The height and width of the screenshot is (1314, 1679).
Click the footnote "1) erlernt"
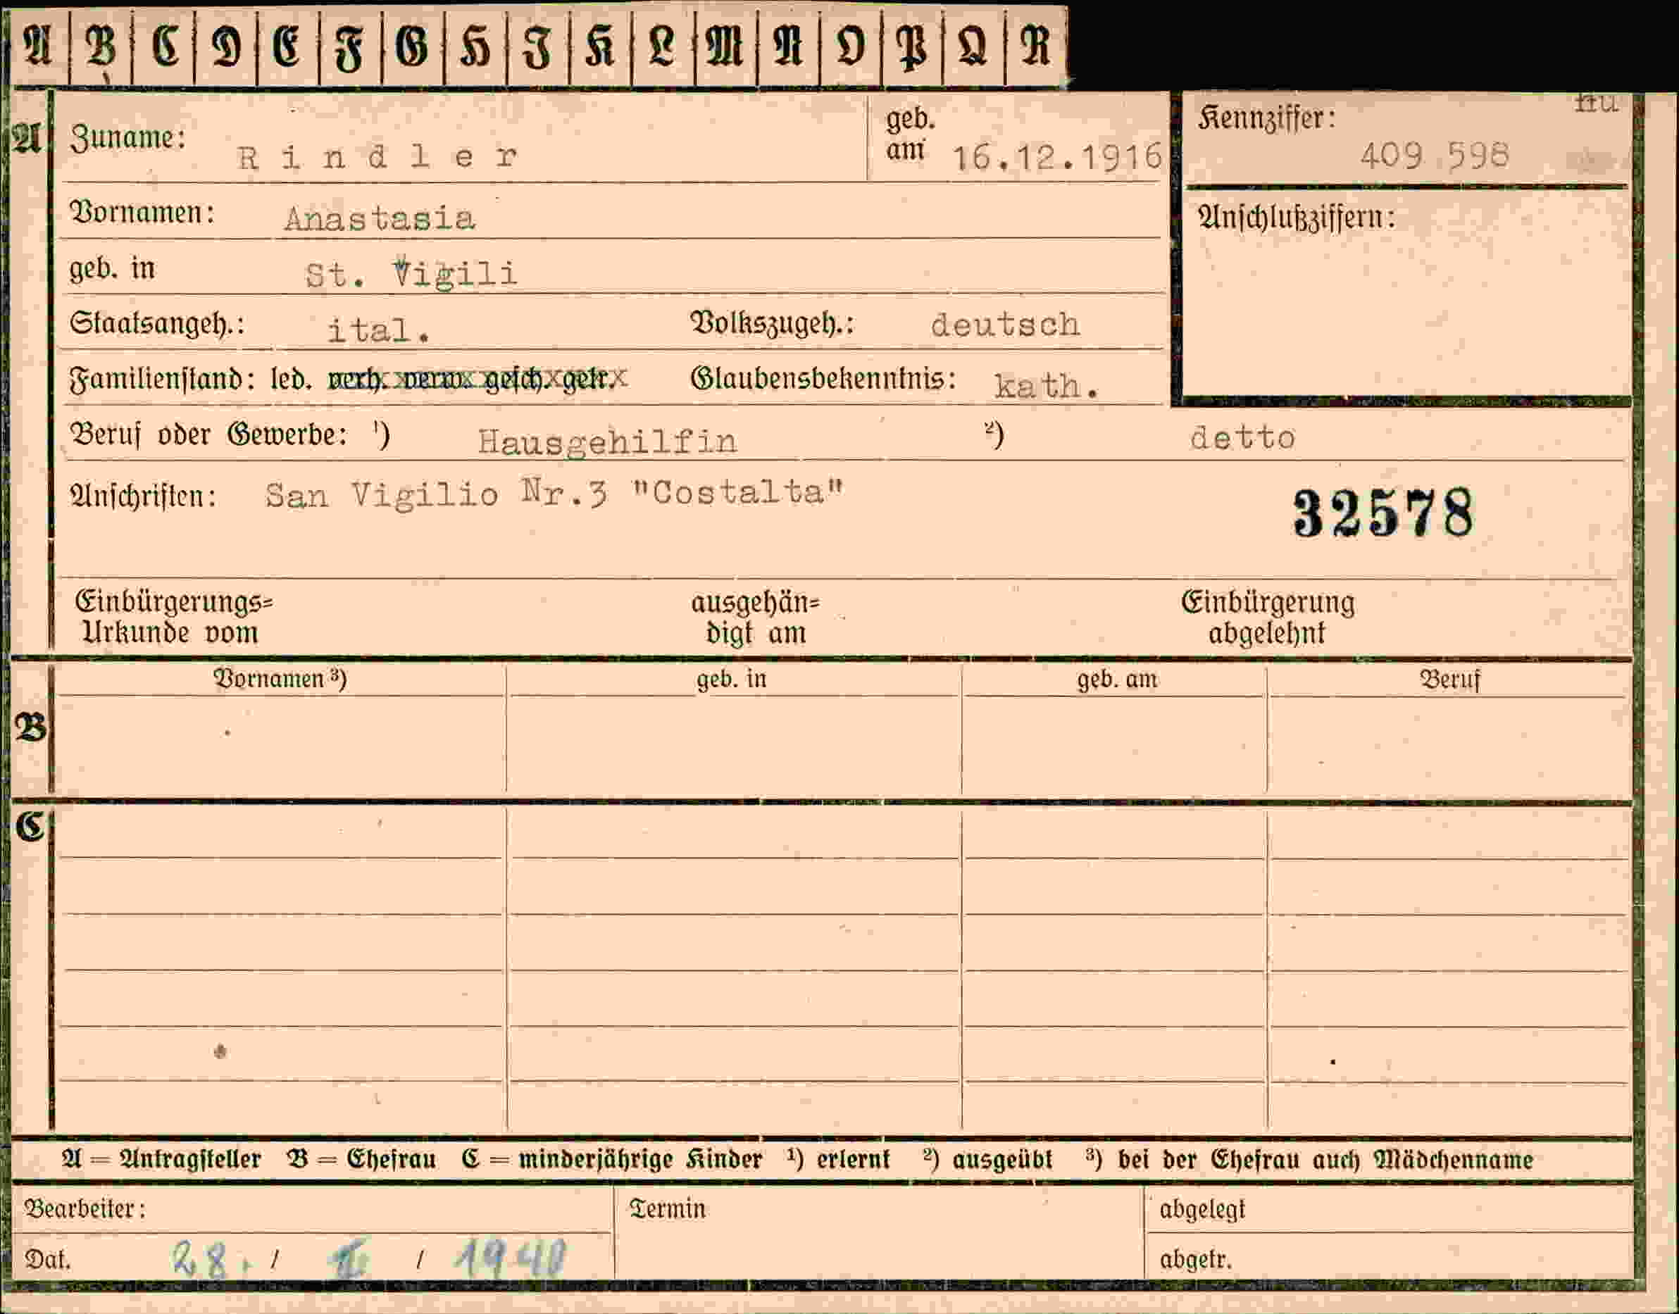839,1158
